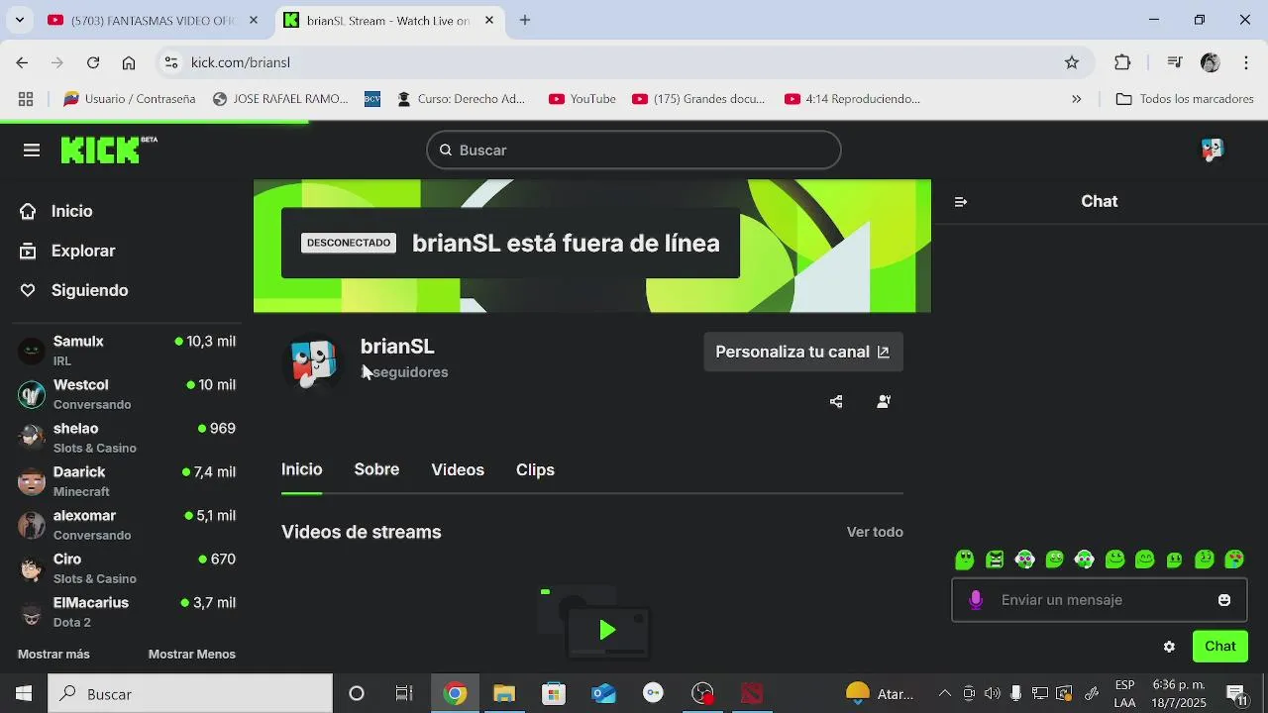Insert the angry green emote
Screen dimensions: 1268x713
point(995,560)
